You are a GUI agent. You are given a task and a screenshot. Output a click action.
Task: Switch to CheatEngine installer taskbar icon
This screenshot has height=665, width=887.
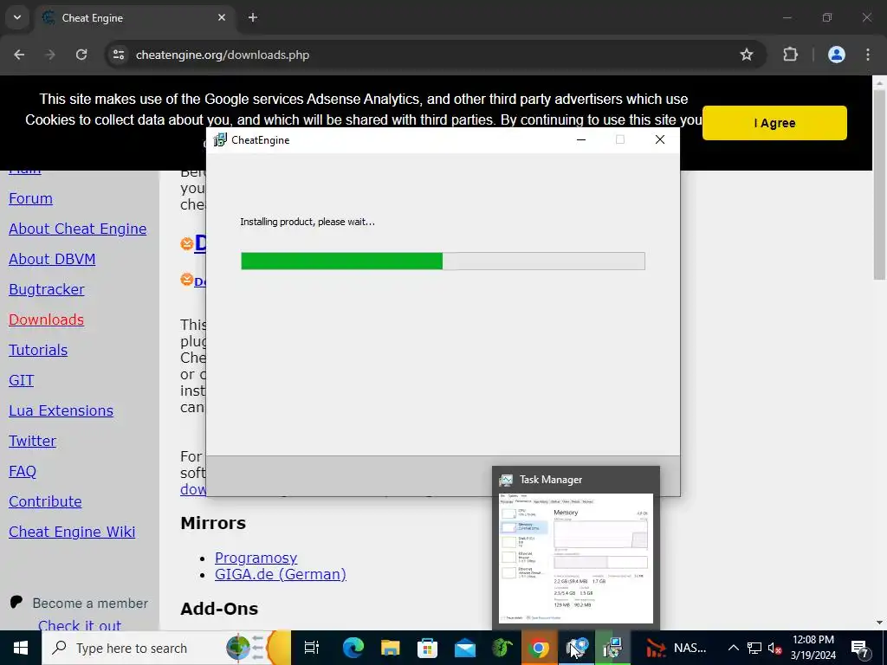pyautogui.click(x=613, y=648)
